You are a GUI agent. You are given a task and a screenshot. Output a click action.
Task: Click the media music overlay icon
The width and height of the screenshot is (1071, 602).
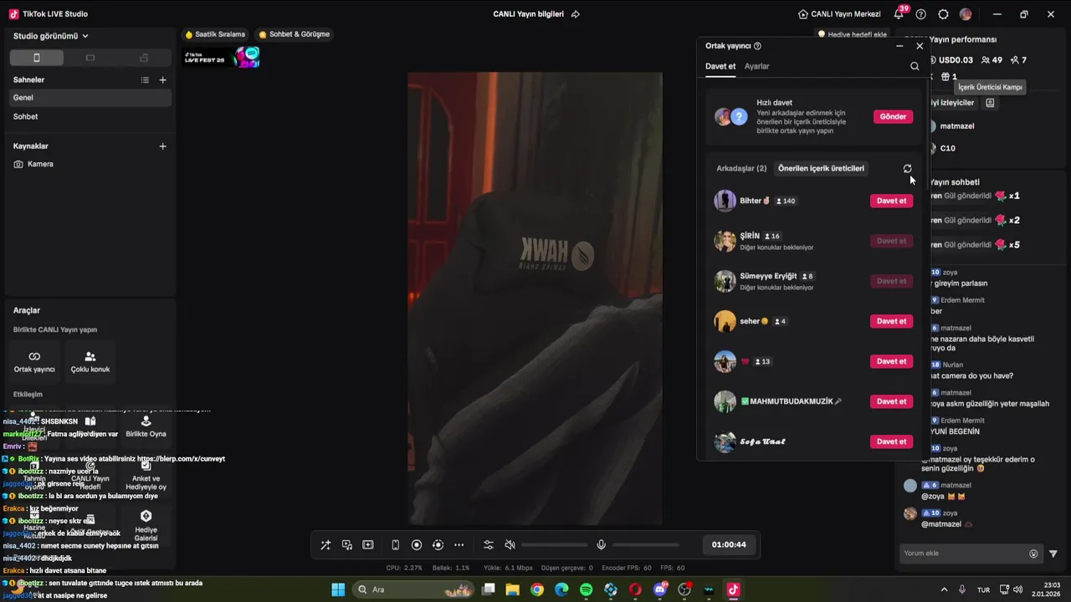point(346,545)
